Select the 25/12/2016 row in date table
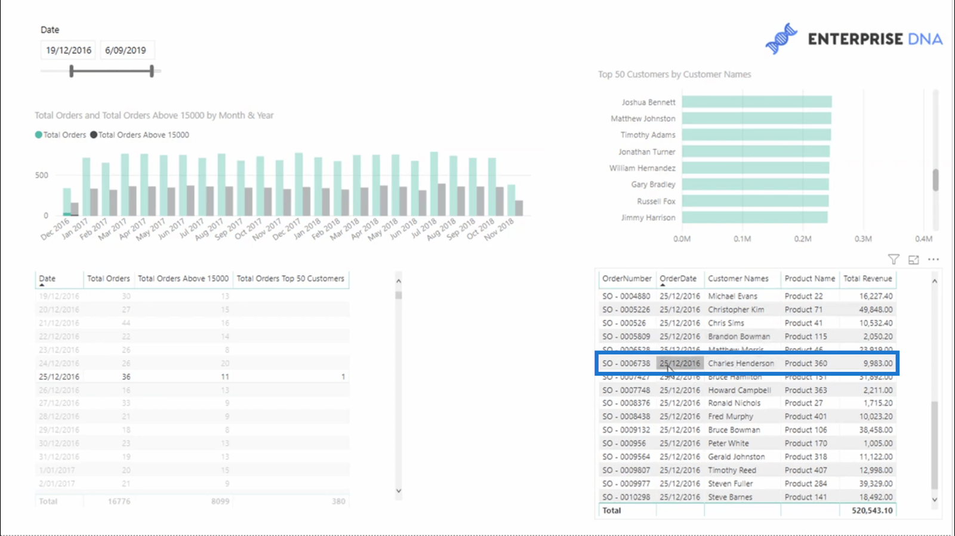This screenshot has height=536, width=955. coord(192,377)
